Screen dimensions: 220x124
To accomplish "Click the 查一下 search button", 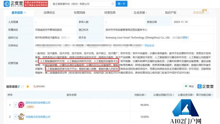I will tap(121, 4).
